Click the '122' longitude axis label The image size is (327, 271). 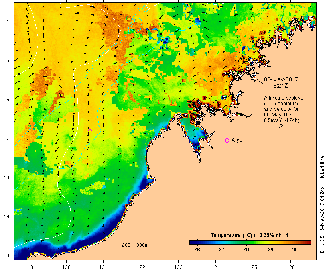point(141,267)
